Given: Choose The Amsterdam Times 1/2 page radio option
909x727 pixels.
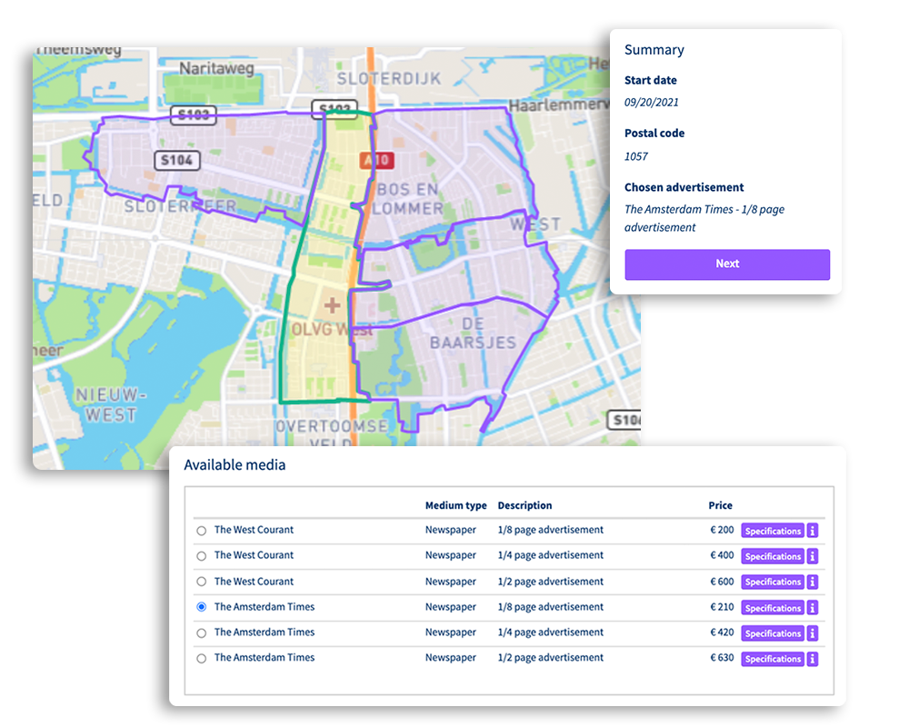Looking at the screenshot, I should [201, 659].
